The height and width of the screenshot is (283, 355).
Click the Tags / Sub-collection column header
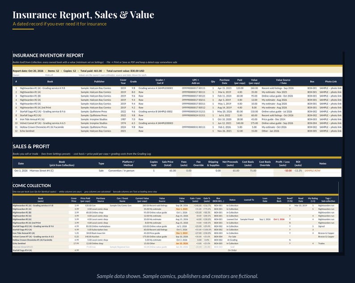pyautogui.click(x=328, y=200)
